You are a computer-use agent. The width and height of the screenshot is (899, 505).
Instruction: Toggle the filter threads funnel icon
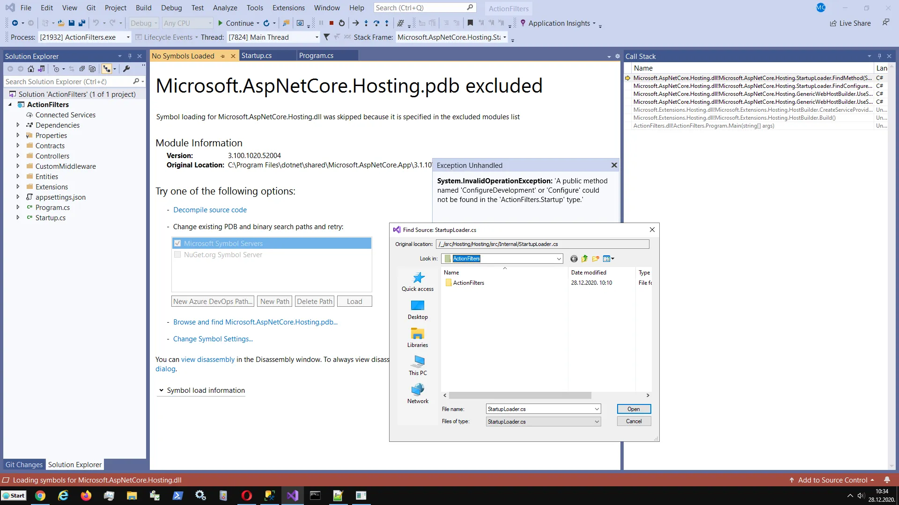326,37
